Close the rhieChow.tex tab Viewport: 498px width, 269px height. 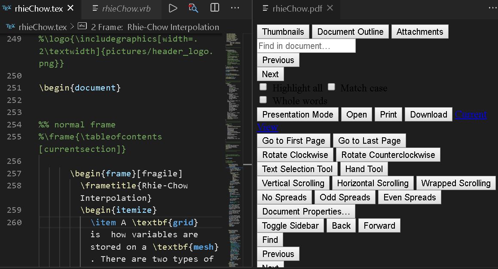click(71, 8)
